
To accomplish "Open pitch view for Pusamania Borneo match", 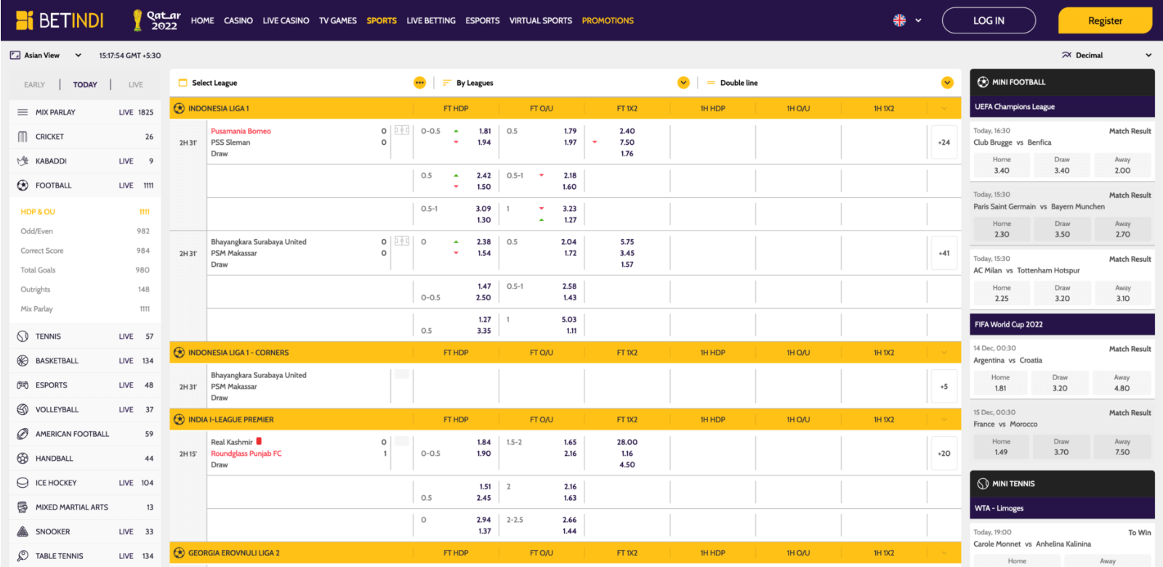I will pyautogui.click(x=402, y=131).
